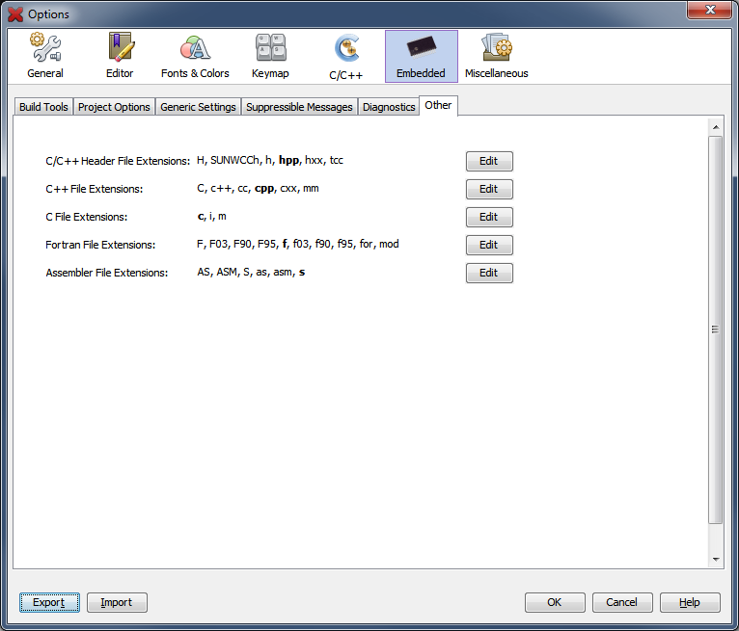Click the red X Options window icon
Viewport: 739px width, 631px height.
(15, 14)
